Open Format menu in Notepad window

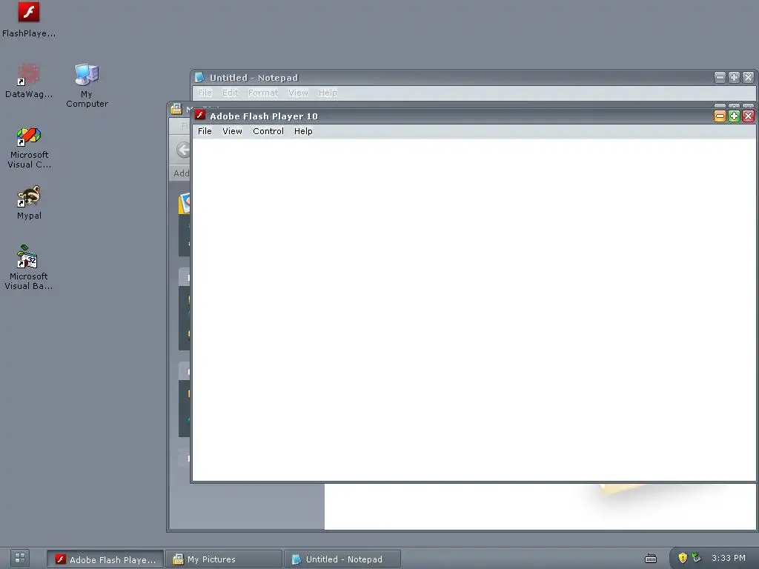click(263, 93)
